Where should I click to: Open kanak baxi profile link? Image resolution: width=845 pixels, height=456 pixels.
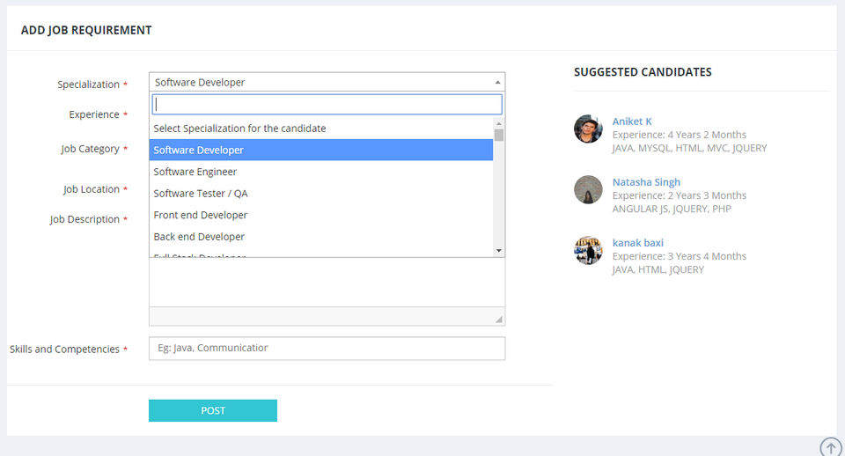tap(638, 243)
